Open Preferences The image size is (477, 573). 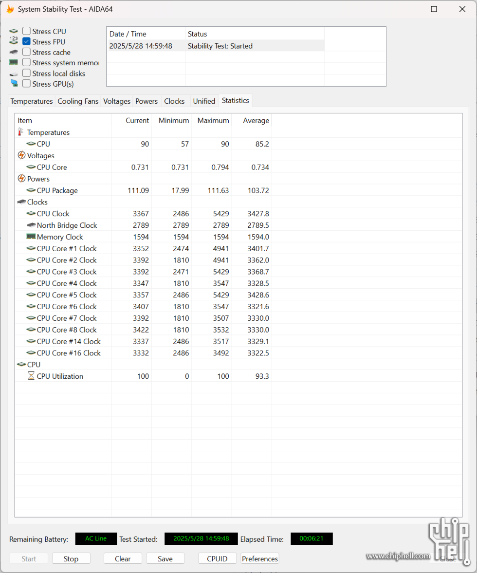tap(260, 559)
